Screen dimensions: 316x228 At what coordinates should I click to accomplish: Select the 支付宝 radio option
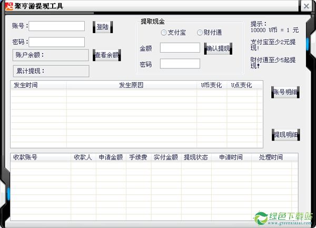pyautogui.click(x=164, y=33)
